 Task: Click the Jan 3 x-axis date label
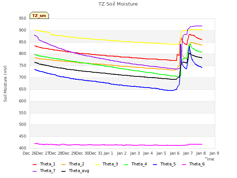(135, 153)
